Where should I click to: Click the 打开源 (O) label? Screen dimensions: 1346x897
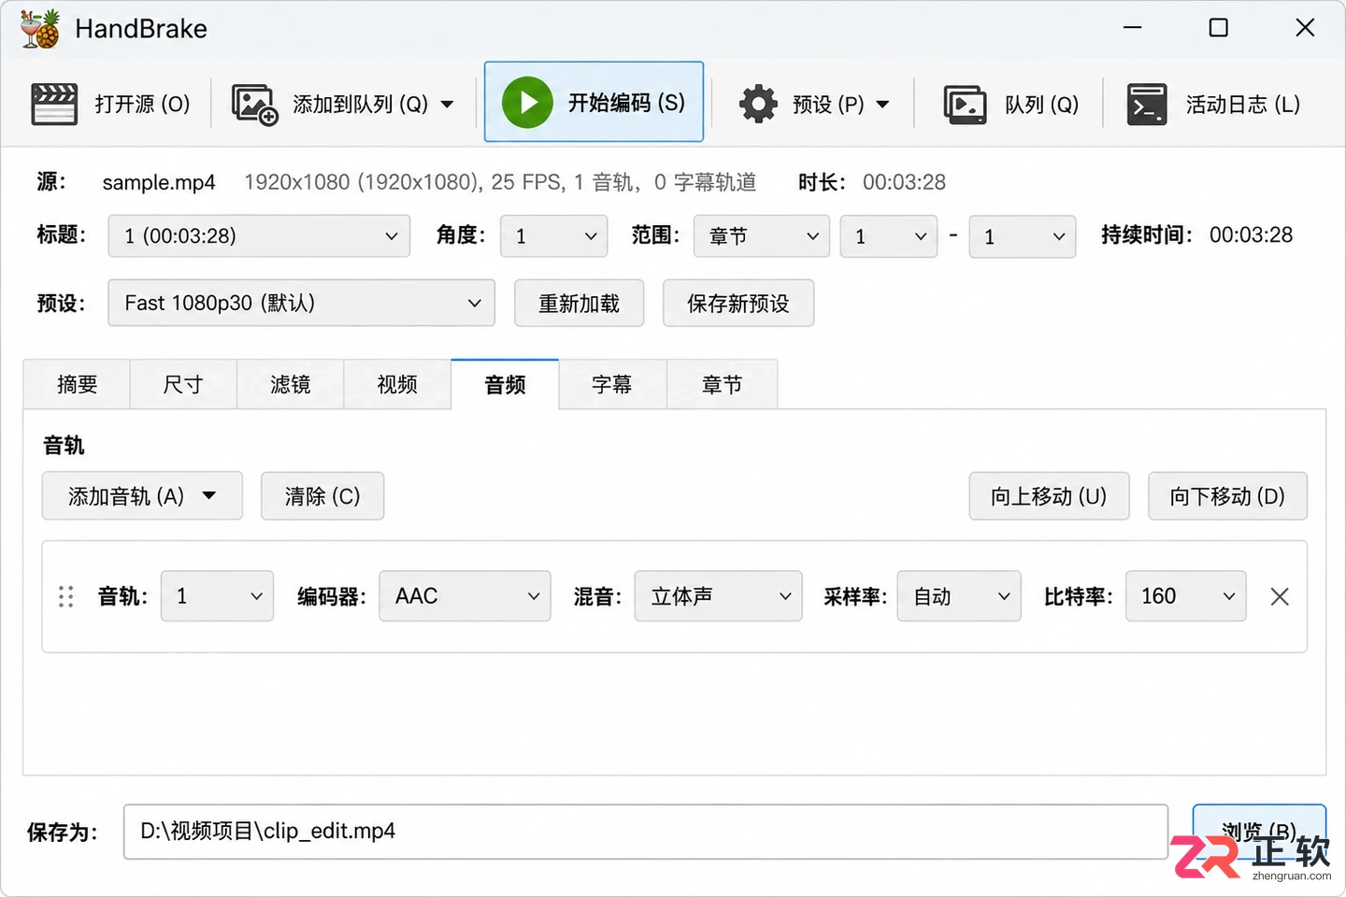pos(142,104)
